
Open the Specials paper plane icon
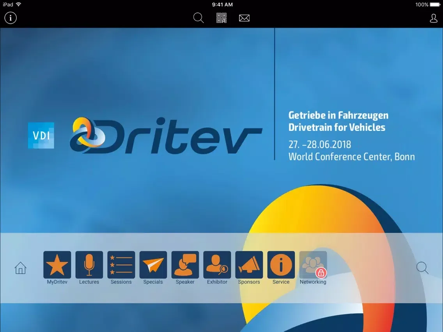point(153,265)
